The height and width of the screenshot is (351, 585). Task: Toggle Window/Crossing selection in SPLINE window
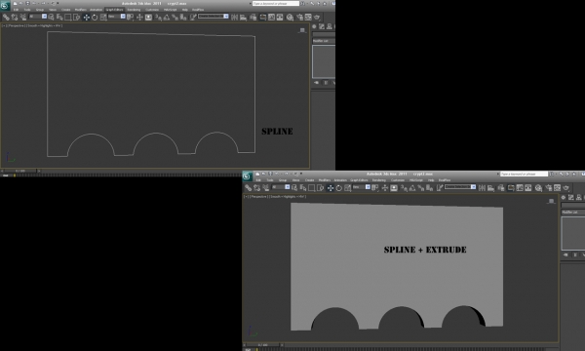coord(76,17)
